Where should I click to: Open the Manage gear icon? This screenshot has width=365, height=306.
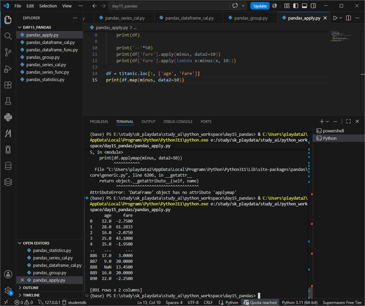(8, 290)
